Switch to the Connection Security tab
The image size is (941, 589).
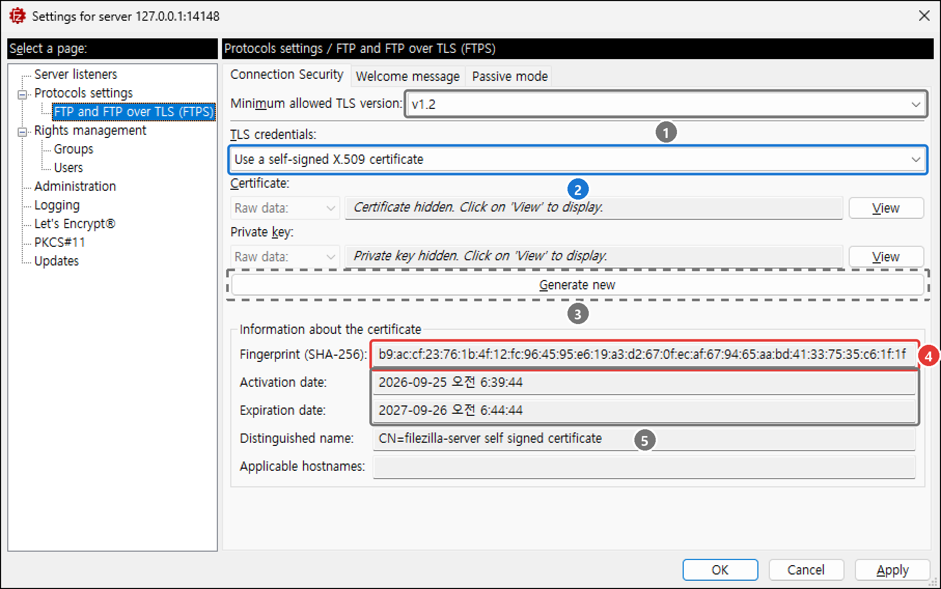tap(287, 75)
